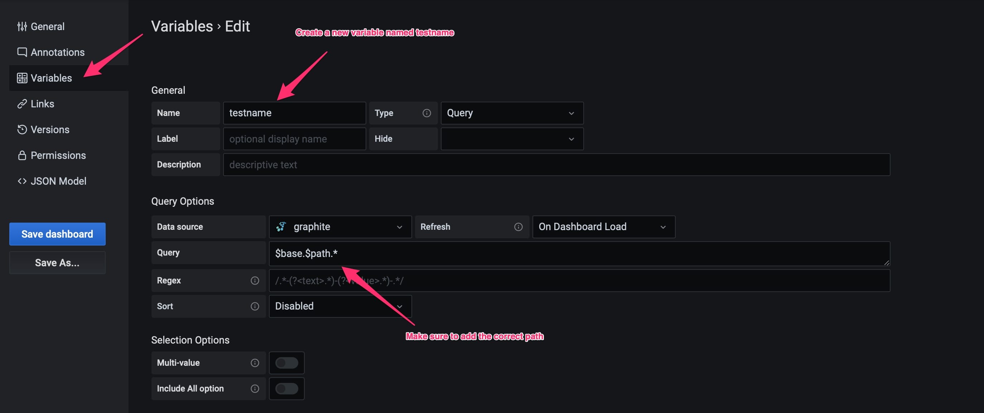This screenshot has width=984, height=413.
Task: Click the Save As... button
Action: 57,263
